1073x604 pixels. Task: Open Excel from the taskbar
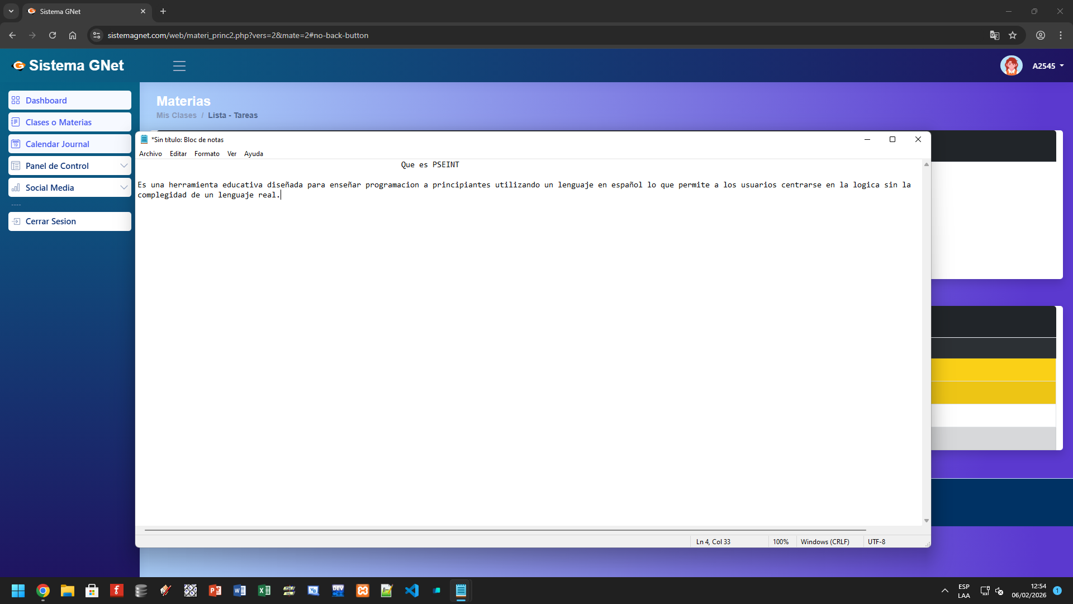(264, 591)
